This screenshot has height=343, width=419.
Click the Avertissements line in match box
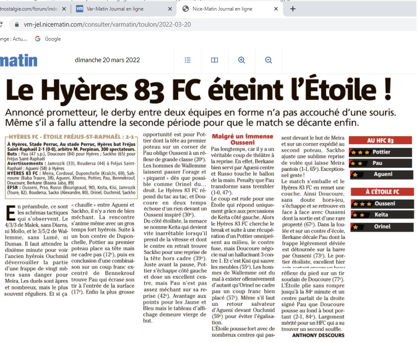[x=71, y=166]
